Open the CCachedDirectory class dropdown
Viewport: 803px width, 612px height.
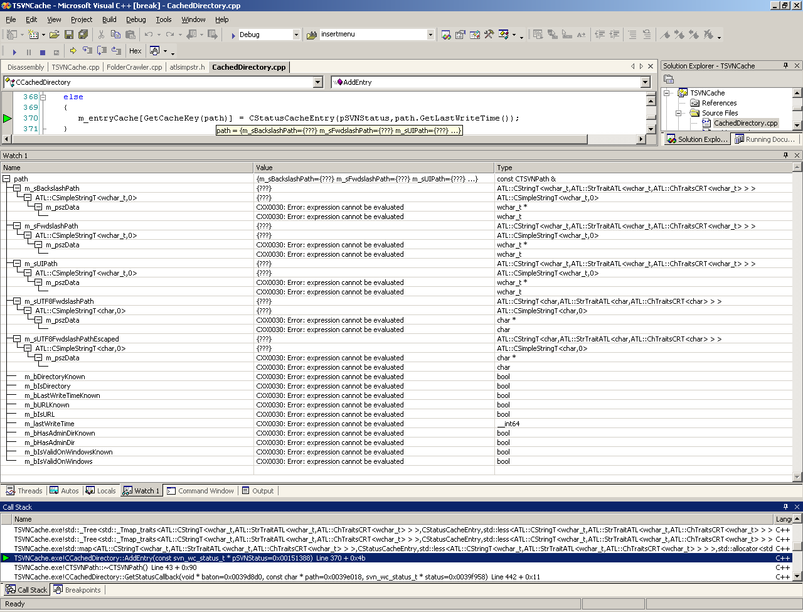pyautogui.click(x=318, y=82)
